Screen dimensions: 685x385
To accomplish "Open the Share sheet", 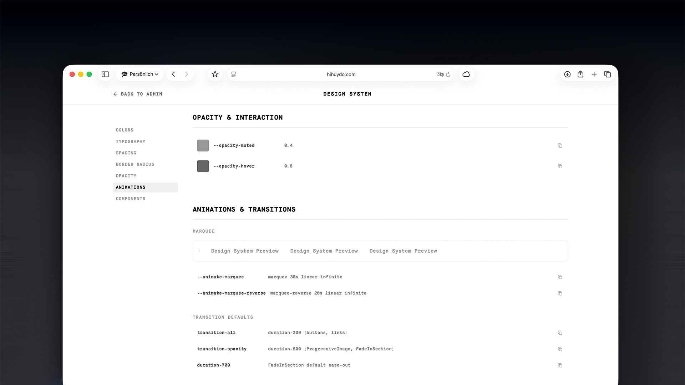I will pos(580,74).
